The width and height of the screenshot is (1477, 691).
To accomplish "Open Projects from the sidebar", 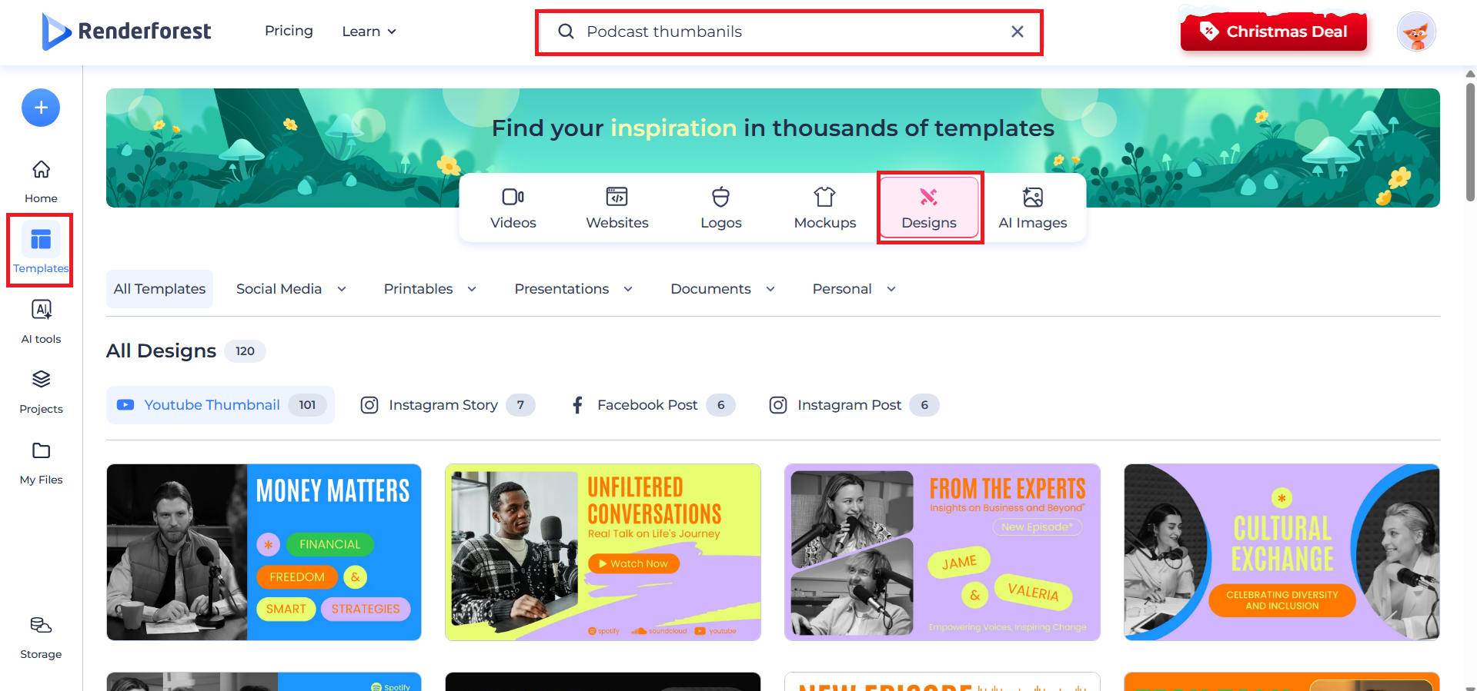I will (x=41, y=391).
